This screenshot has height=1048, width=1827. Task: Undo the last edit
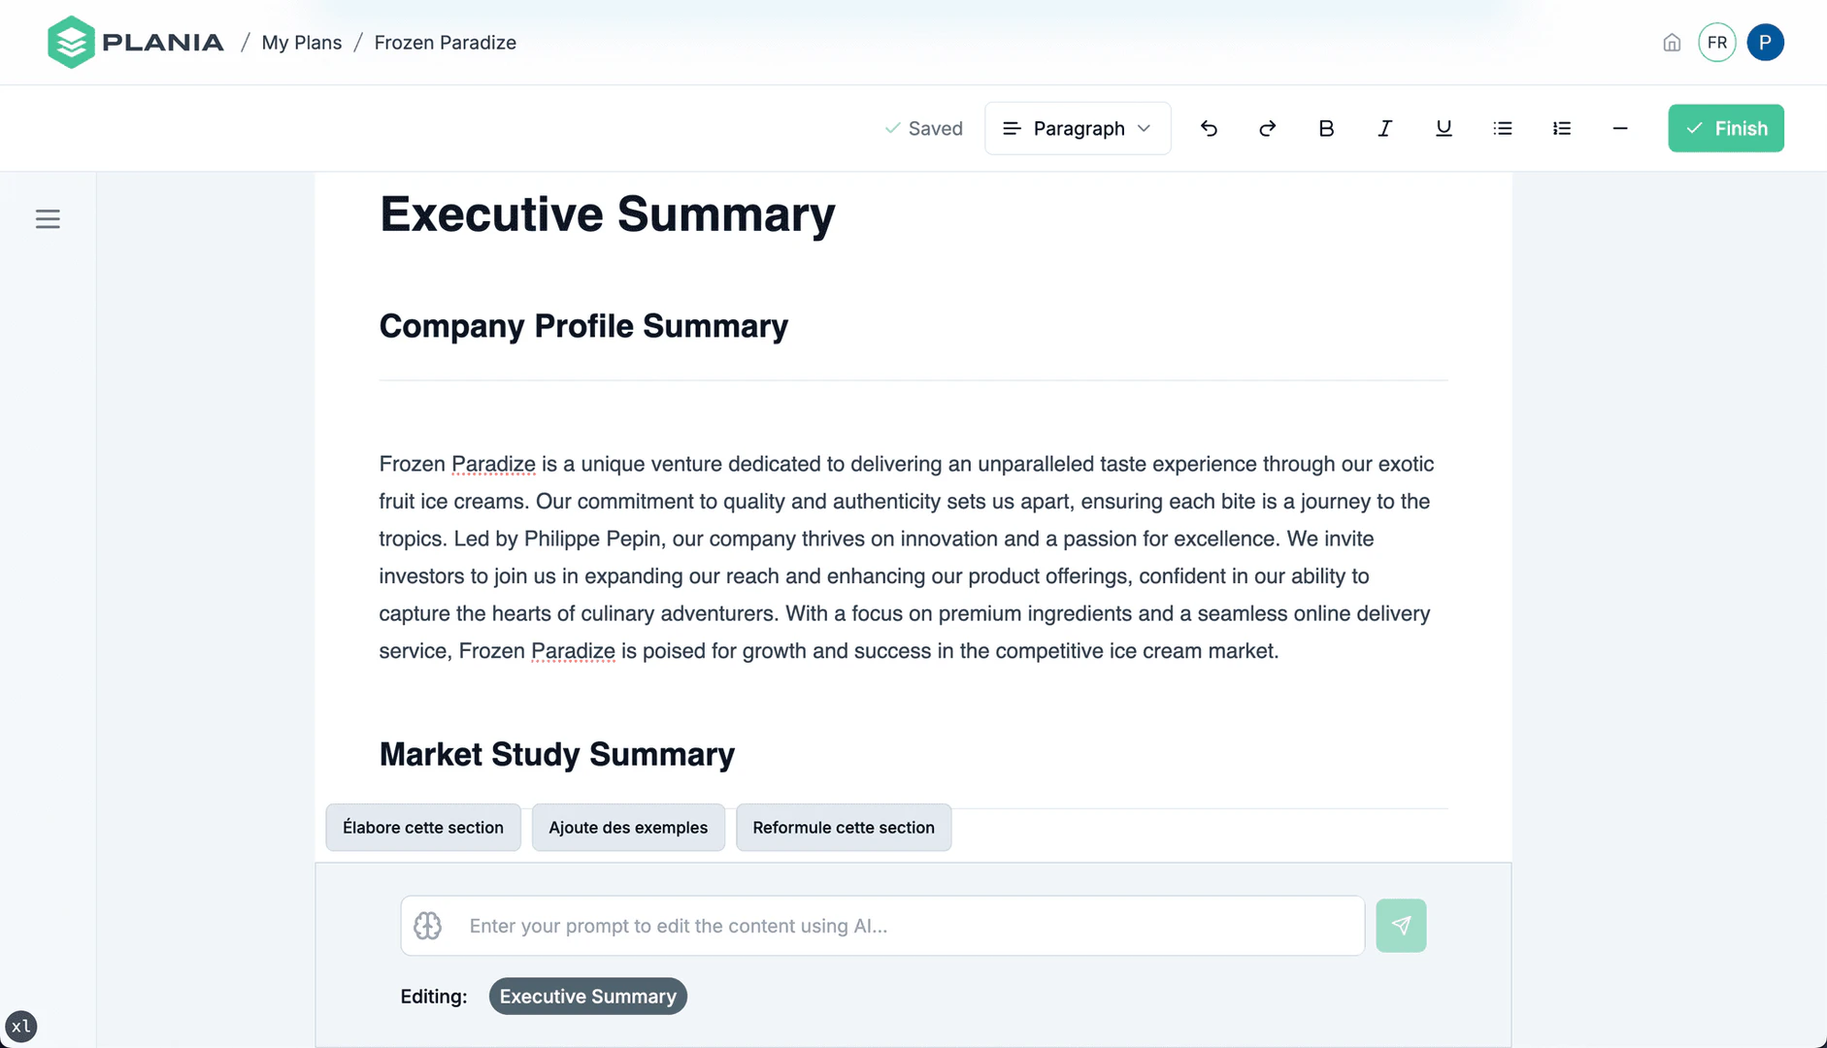(1209, 127)
